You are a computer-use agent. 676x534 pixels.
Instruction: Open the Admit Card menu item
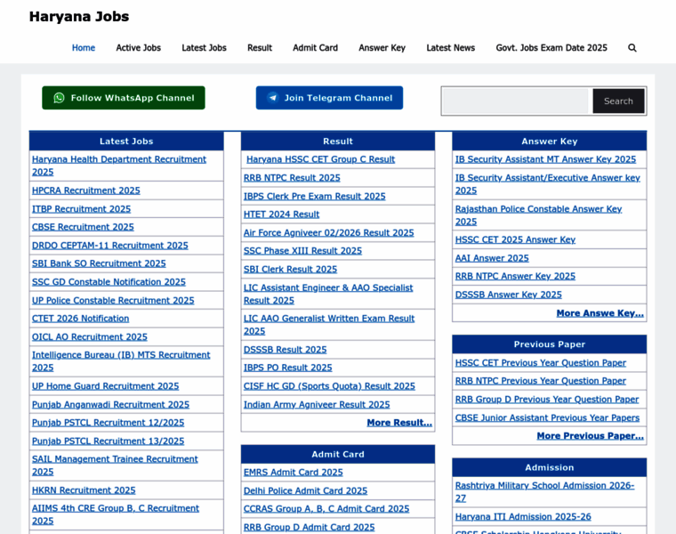(315, 48)
